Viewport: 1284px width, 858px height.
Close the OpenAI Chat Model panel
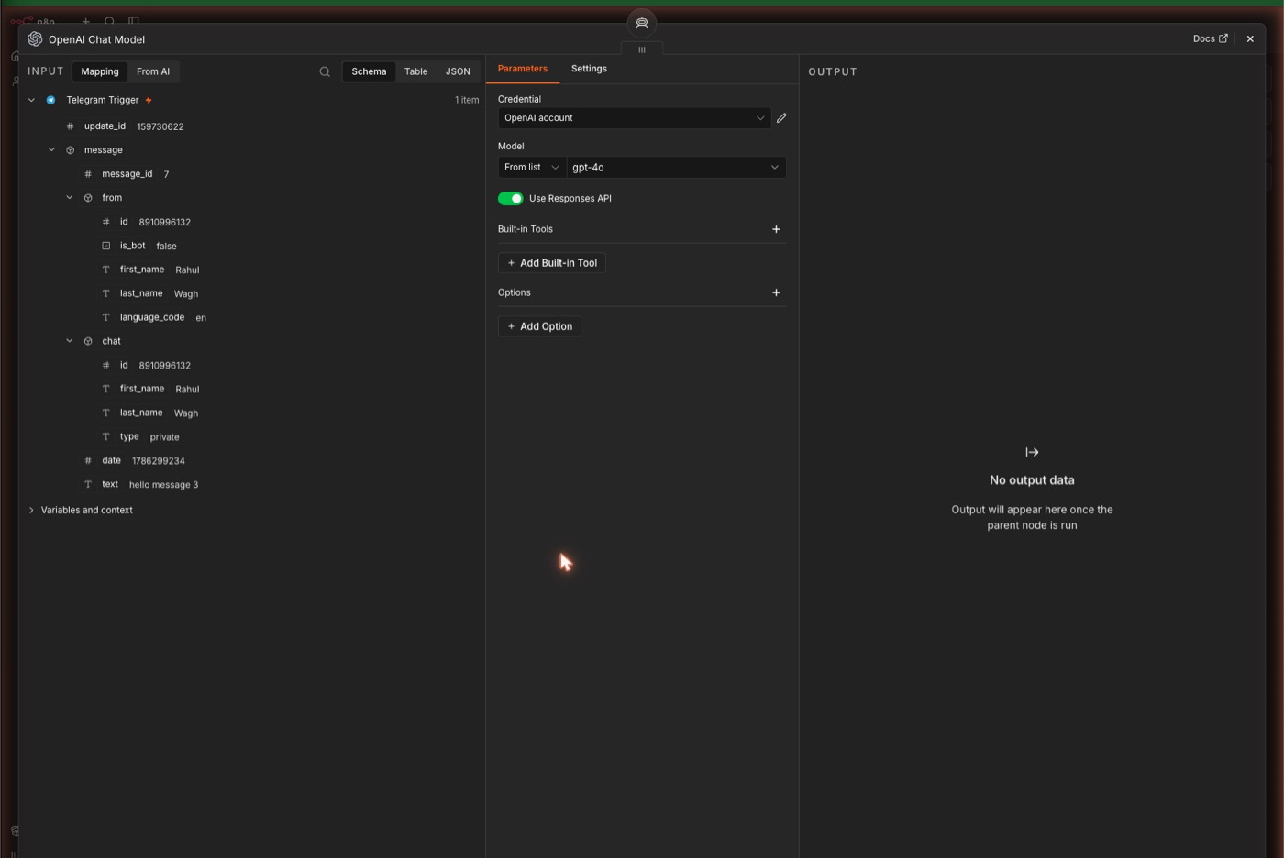(x=1250, y=39)
